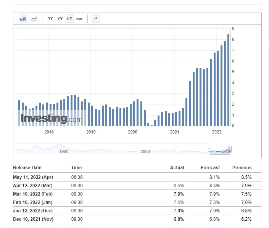269x228 pixels.
Task: Click the left handle of range slider
Action: (209, 148)
